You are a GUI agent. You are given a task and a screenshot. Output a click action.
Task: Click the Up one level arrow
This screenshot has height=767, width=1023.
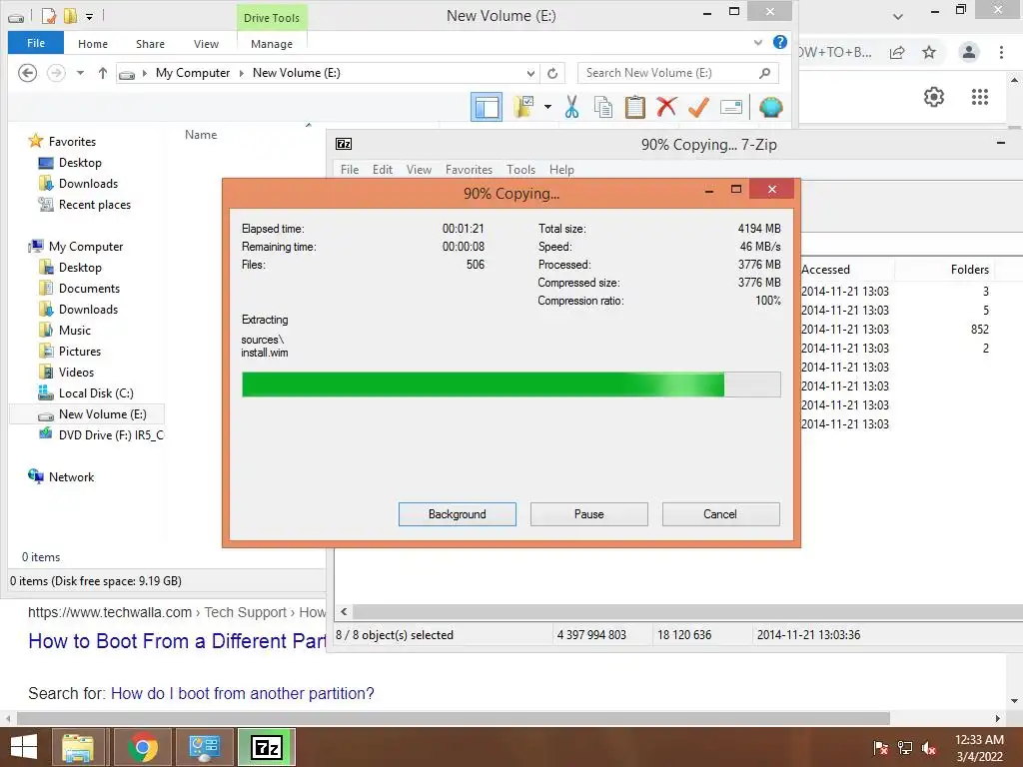pos(103,73)
